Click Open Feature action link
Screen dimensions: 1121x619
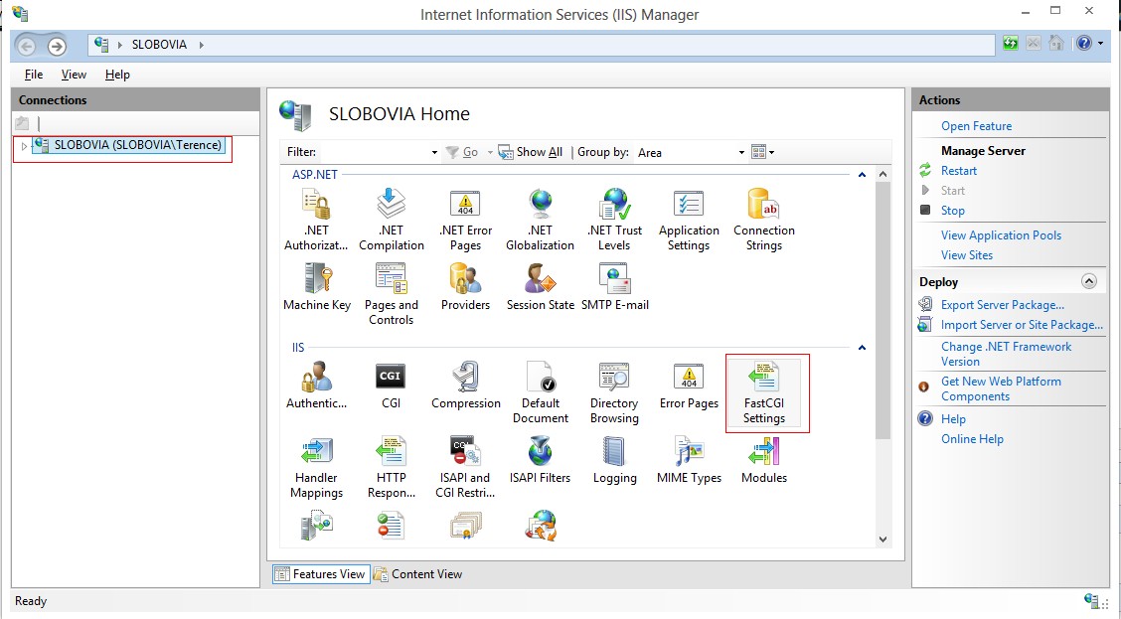(x=976, y=126)
